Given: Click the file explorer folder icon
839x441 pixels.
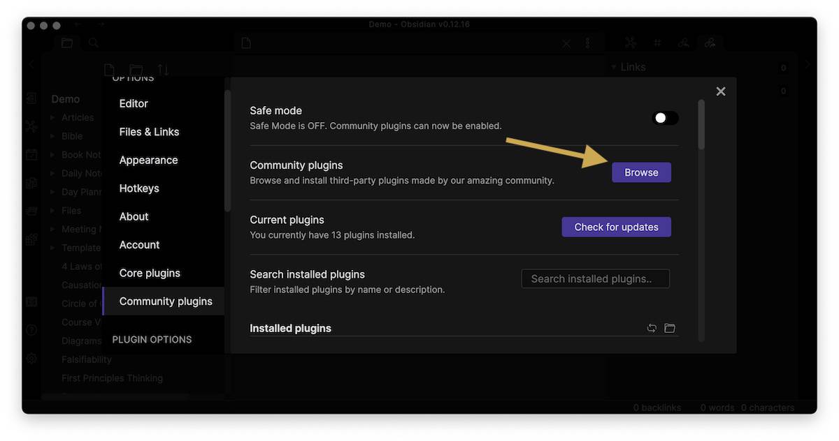Looking at the screenshot, I should [67, 43].
